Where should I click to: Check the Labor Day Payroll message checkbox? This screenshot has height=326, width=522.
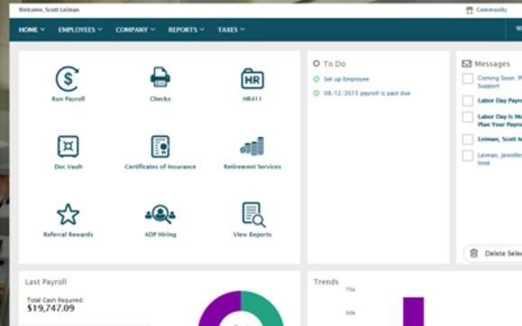click(468, 101)
